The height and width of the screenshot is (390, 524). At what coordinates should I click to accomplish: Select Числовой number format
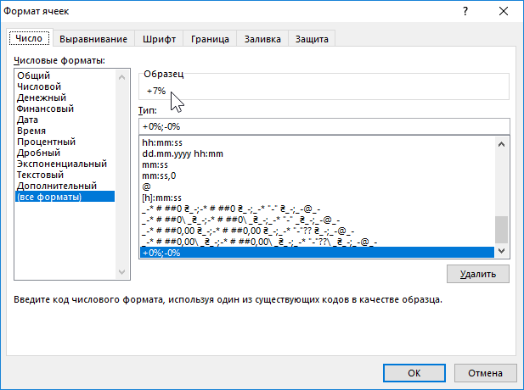(65, 86)
